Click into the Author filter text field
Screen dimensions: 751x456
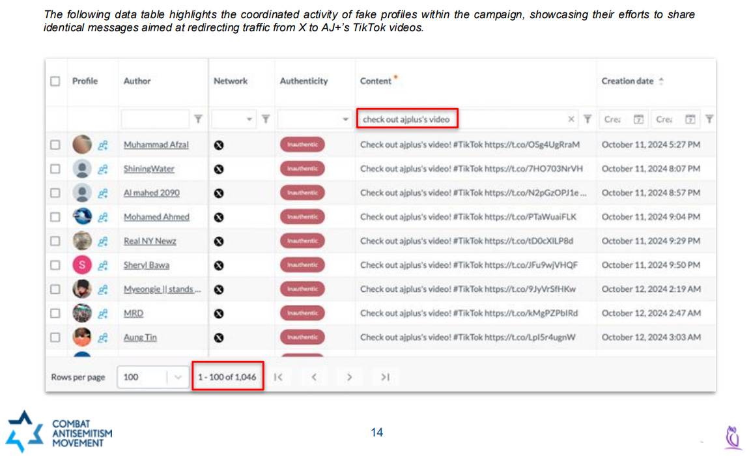pos(155,119)
